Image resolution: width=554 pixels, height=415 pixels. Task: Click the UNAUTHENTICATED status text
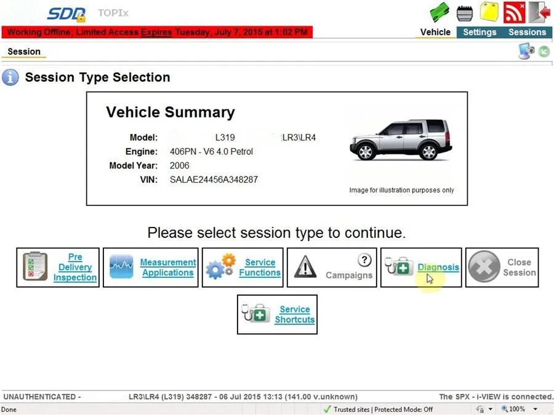(x=42, y=397)
